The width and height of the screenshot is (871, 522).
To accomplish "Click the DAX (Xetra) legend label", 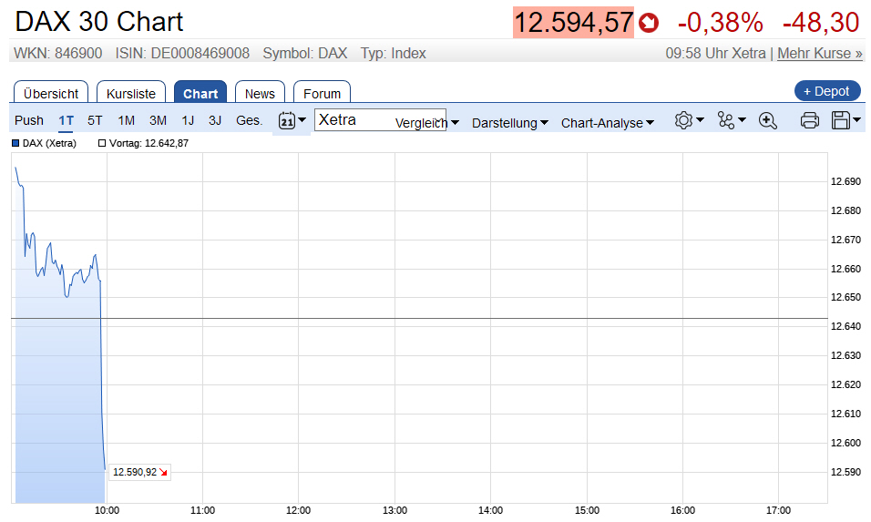I will (x=49, y=143).
